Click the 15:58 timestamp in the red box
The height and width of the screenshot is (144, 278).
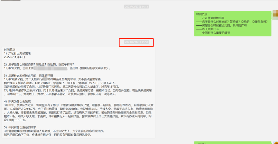click(136, 42)
